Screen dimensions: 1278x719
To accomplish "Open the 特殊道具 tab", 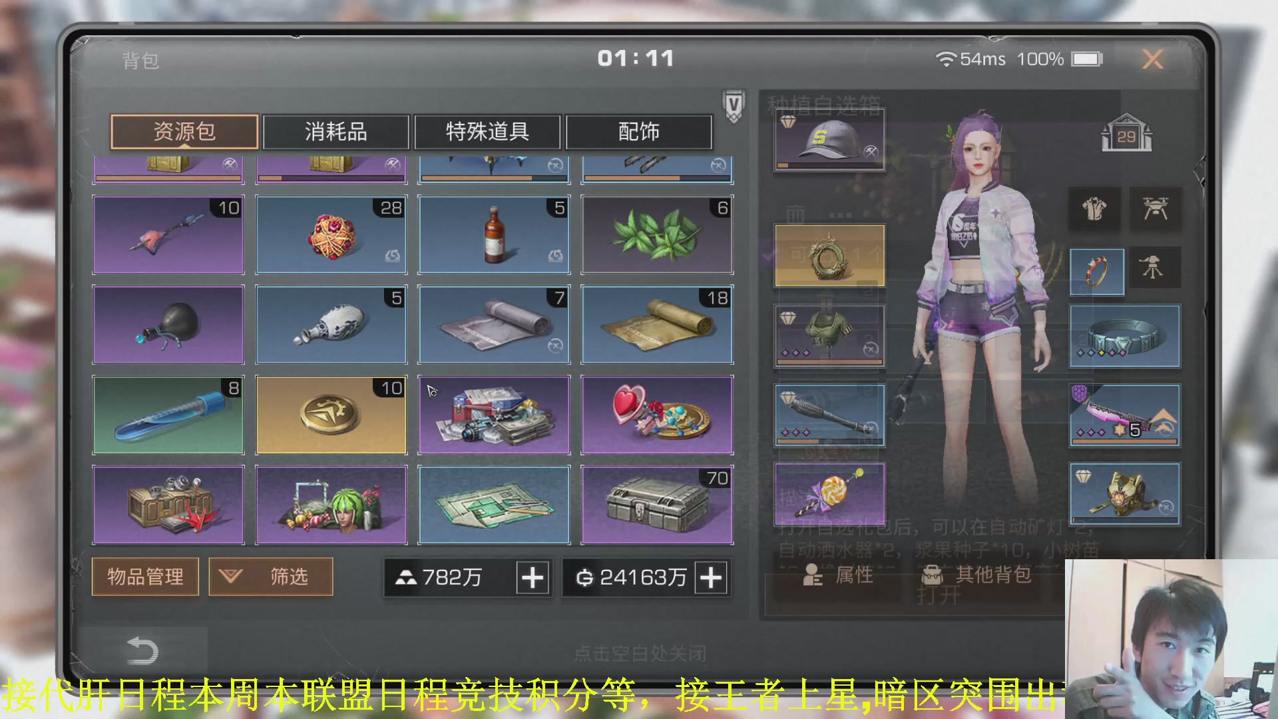I will pos(487,132).
